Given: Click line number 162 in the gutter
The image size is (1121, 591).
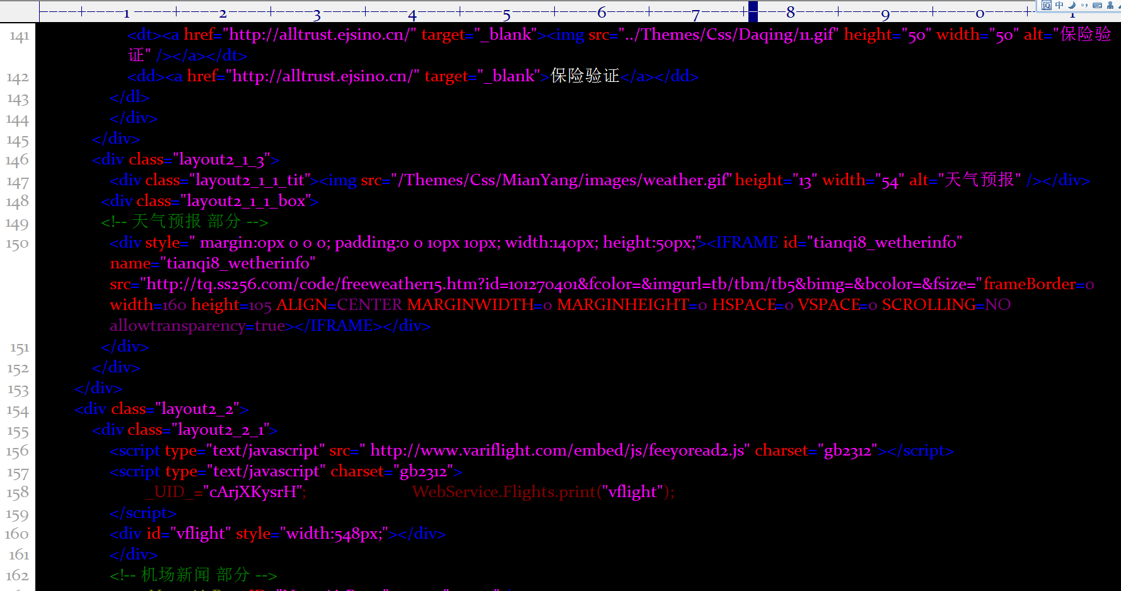Looking at the screenshot, I should 17,575.
